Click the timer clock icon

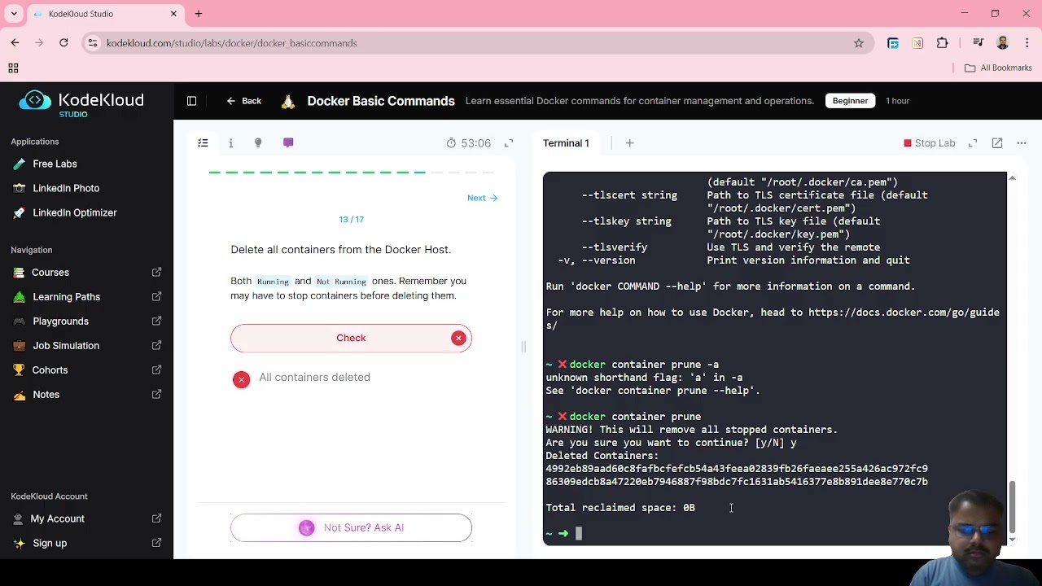451,143
